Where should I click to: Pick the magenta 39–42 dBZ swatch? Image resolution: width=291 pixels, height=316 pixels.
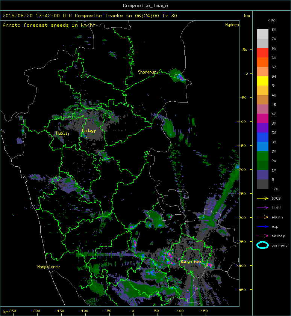[x=262, y=118]
